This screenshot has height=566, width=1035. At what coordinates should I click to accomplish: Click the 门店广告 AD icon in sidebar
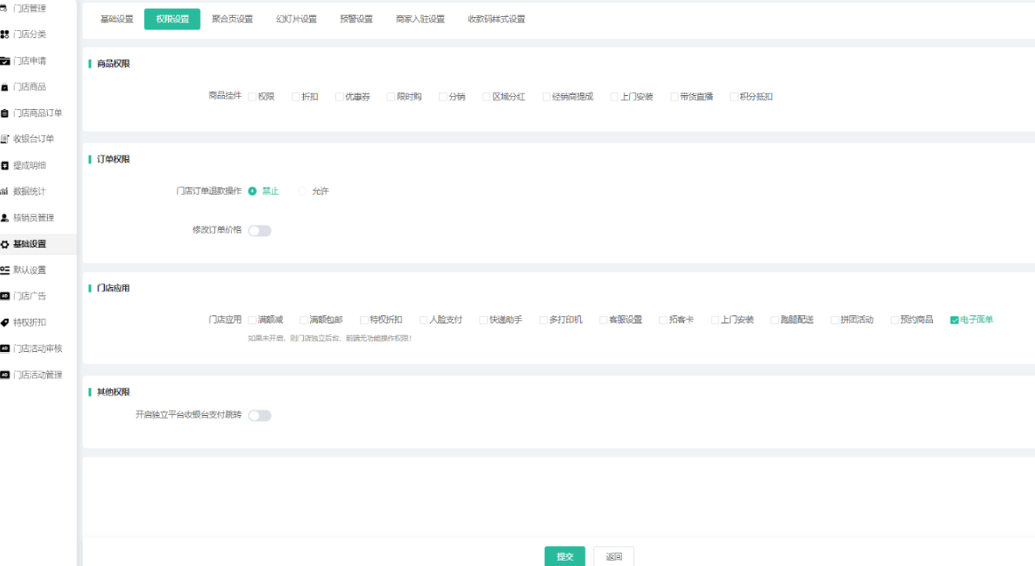coord(5,296)
